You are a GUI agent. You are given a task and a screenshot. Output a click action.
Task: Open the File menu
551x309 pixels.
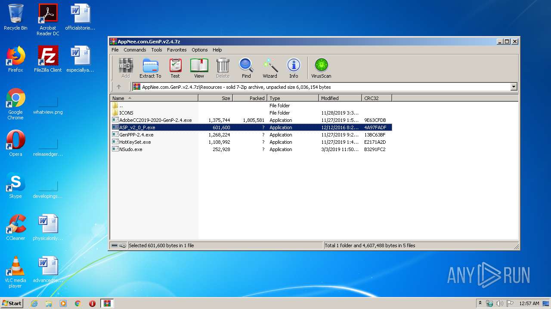tap(115, 50)
